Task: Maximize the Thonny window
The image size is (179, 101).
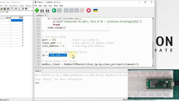Action: (145, 2)
